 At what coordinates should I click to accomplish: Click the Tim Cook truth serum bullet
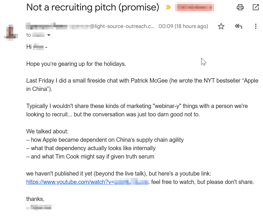tap(90, 157)
